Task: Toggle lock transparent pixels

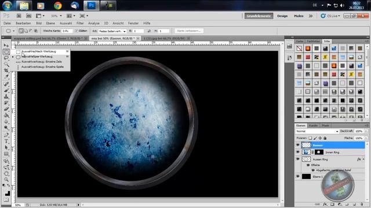Action: (x=310, y=138)
